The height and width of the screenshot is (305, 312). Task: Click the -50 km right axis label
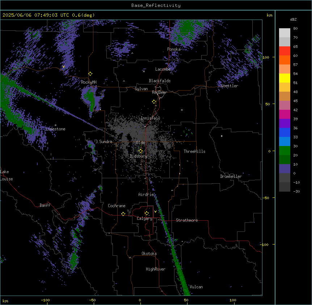[x=266, y=198]
